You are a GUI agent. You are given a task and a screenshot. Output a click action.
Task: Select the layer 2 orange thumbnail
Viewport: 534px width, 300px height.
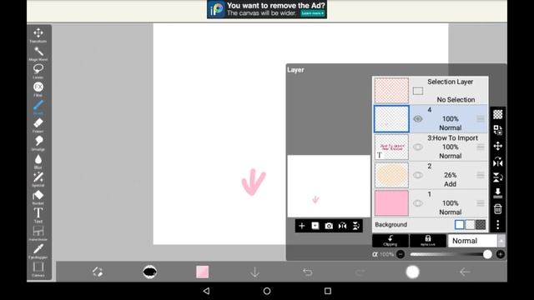click(391, 175)
